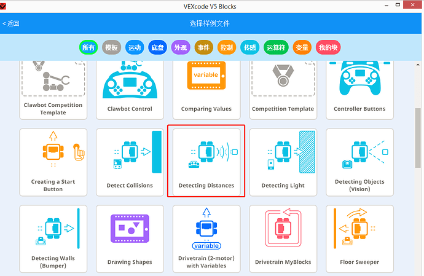Image resolution: width=424 pixels, height=276 pixels.
Task: Click the Clawbot Competition Template label
Action: point(53,109)
